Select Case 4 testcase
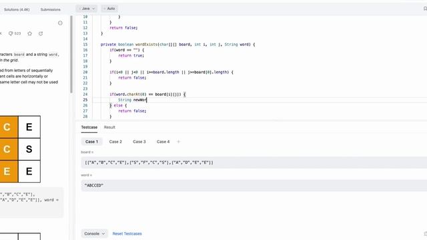This screenshot has width=427, height=240. point(163,141)
